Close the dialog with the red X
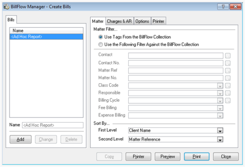 click(235, 7)
